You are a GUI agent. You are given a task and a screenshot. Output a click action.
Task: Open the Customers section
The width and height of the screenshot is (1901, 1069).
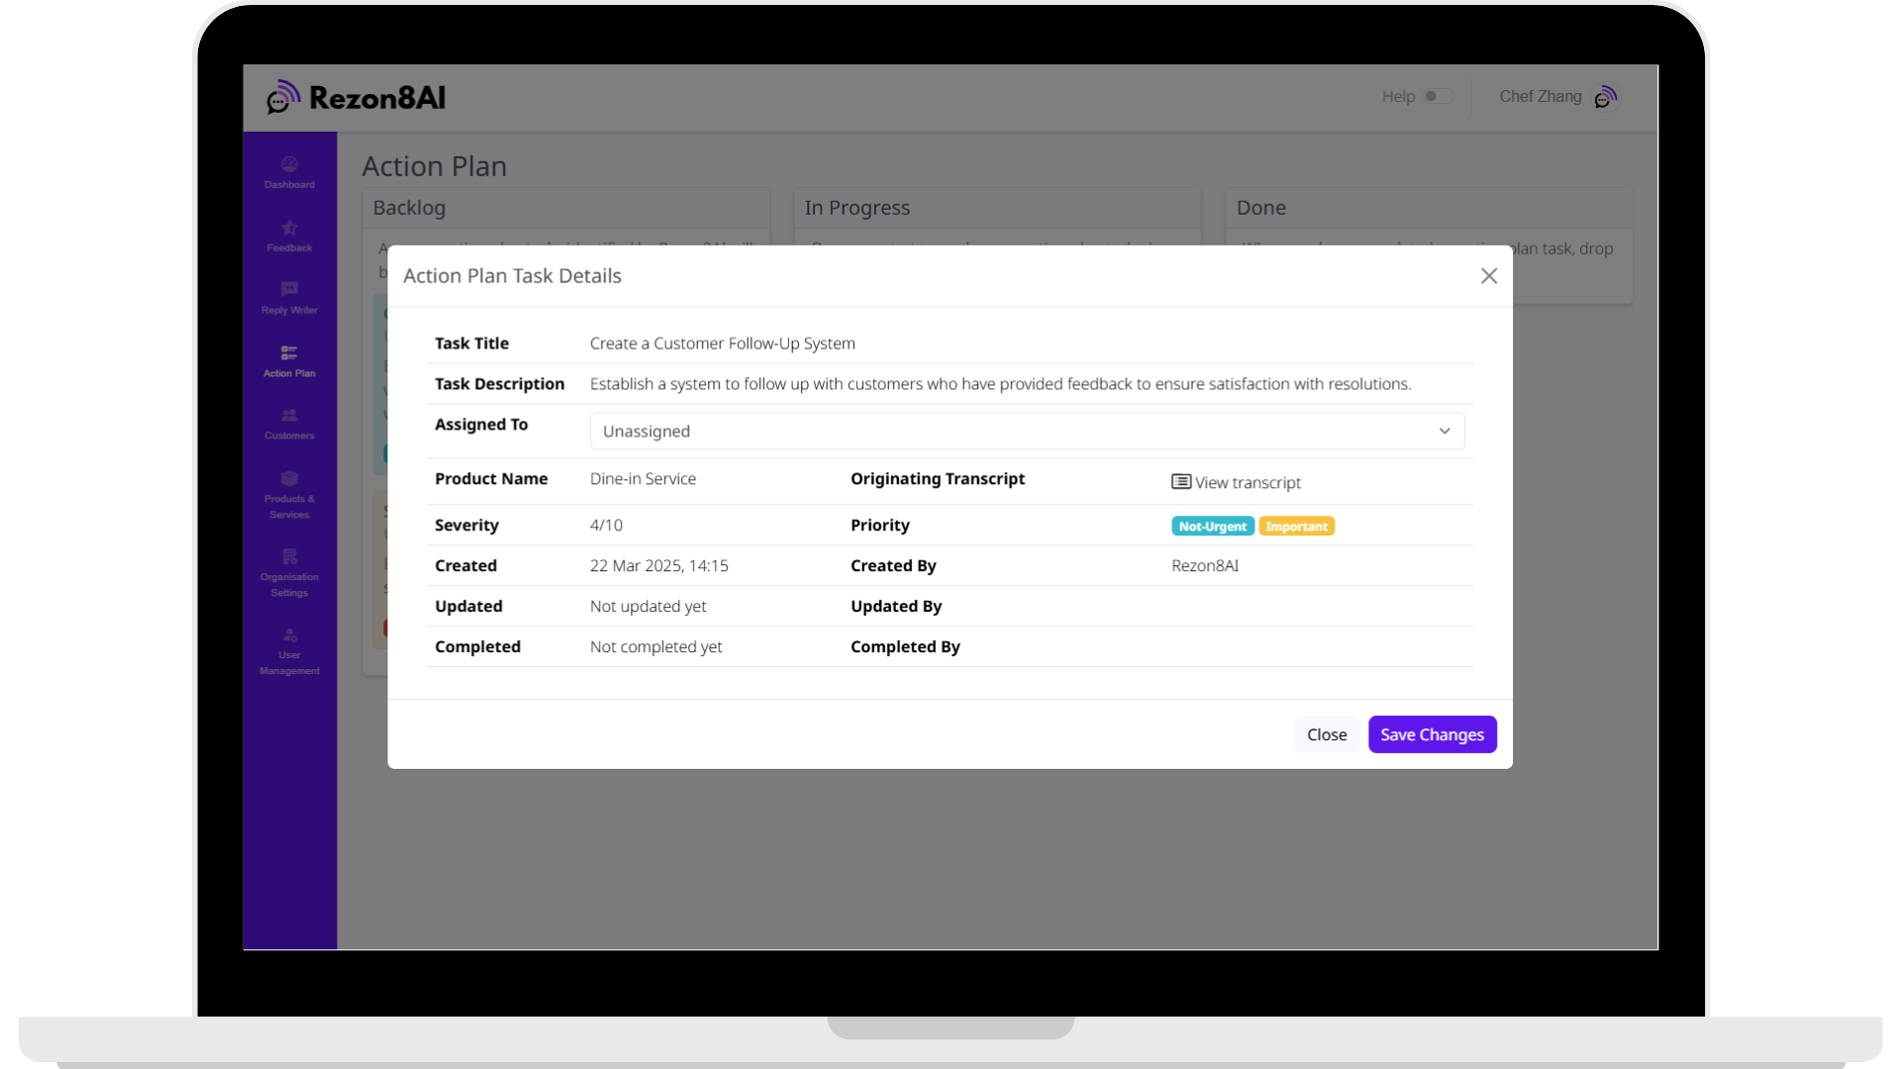click(x=288, y=424)
